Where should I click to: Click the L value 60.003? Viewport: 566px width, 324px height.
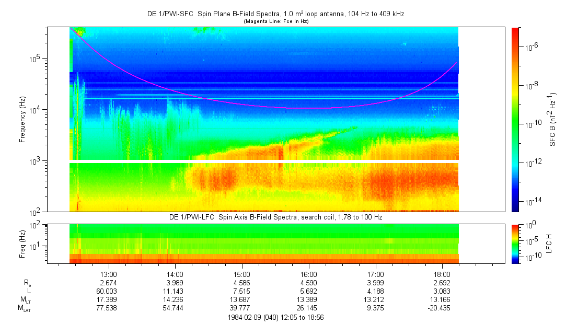point(108,291)
